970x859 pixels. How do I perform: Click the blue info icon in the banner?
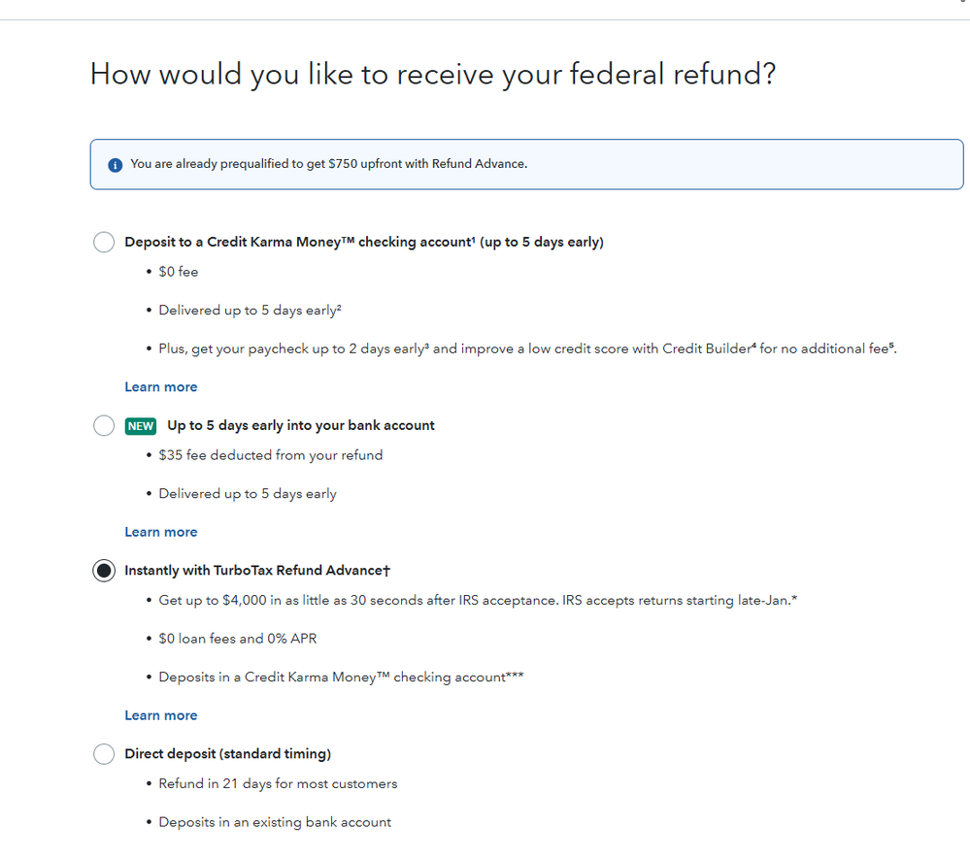pyautogui.click(x=115, y=164)
